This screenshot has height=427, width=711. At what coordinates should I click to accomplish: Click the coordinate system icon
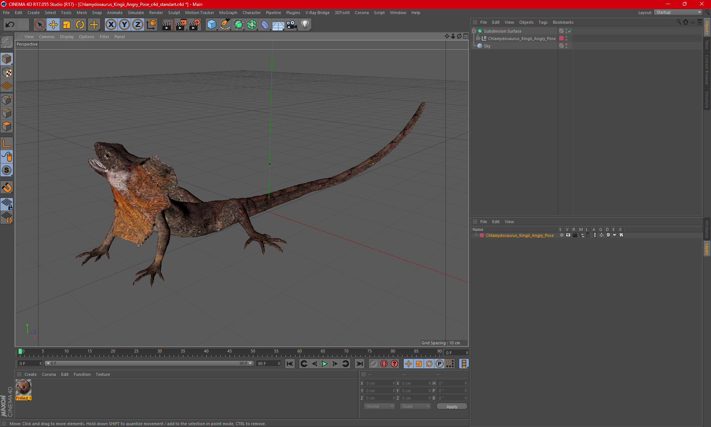point(151,25)
